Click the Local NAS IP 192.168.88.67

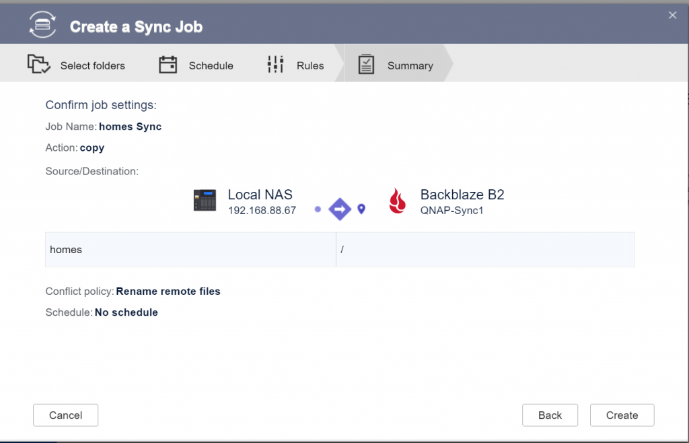click(262, 211)
